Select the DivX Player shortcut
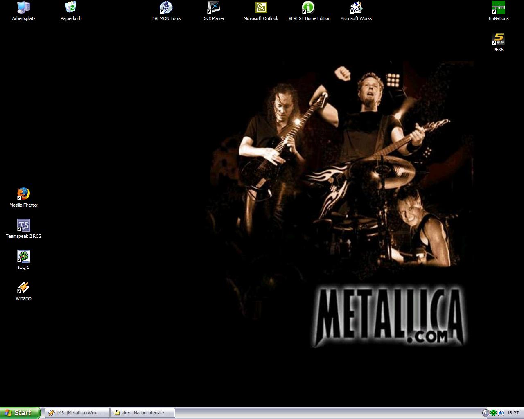The height and width of the screenshot is (419, 524). coord(213,11)
